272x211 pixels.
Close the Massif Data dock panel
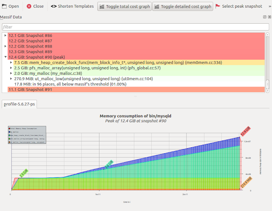tap(269, 17)
